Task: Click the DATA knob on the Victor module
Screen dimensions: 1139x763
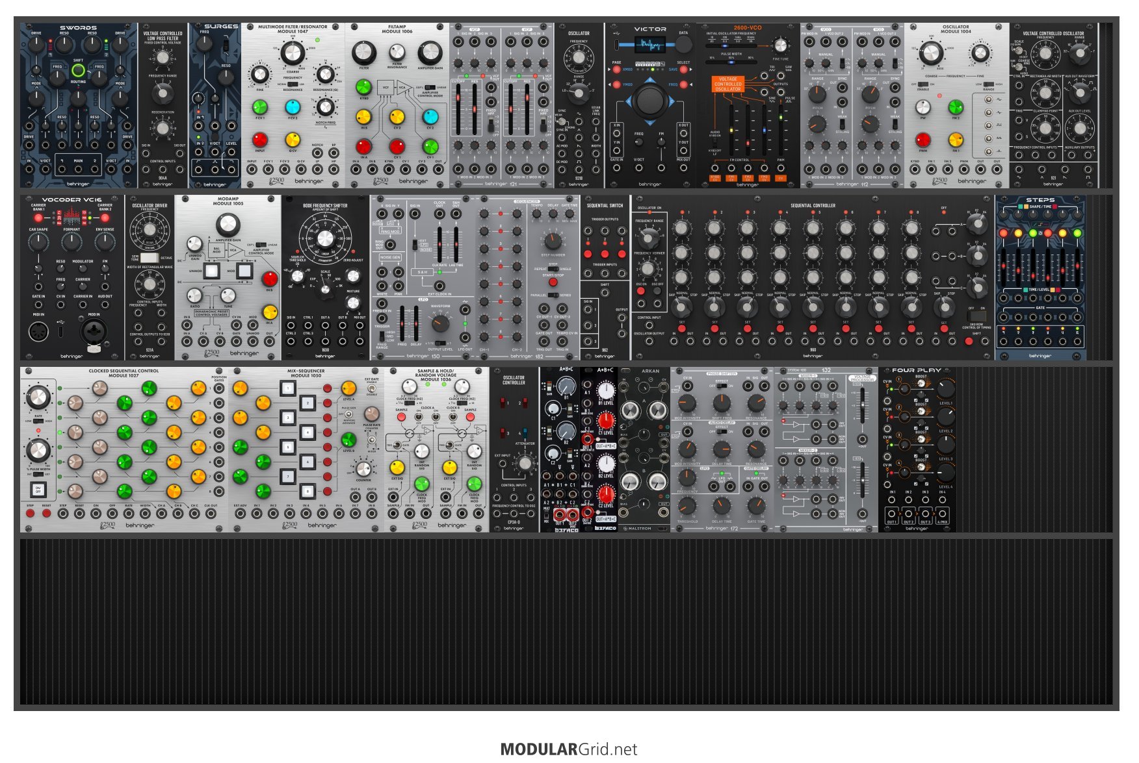Action: [x=683, y=44]
